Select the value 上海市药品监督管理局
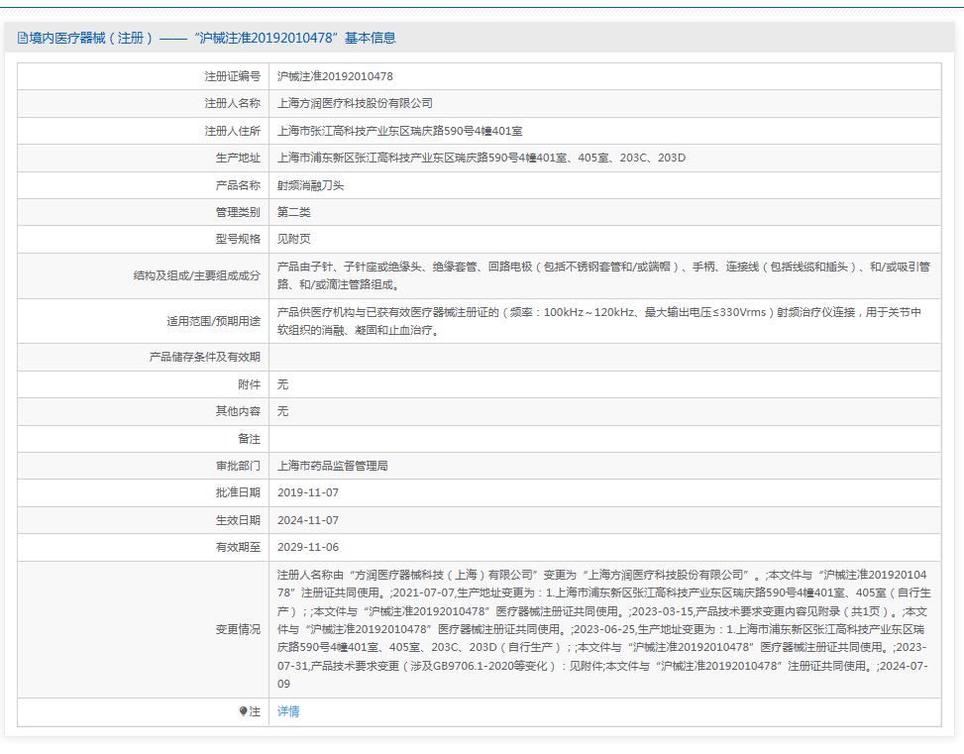This screenshot has height=754, width=964. pyautogui.click(x=333, y=467)
